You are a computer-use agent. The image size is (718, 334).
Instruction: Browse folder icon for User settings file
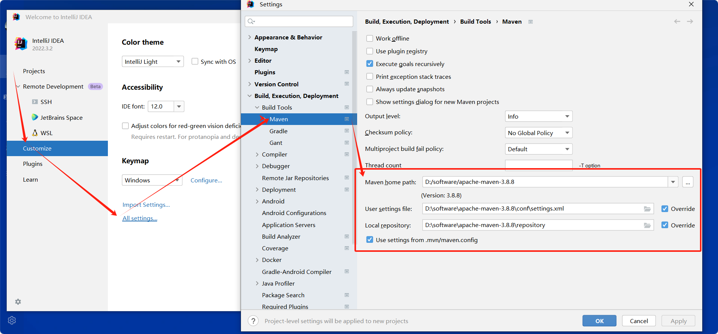(x=647, y=209)
